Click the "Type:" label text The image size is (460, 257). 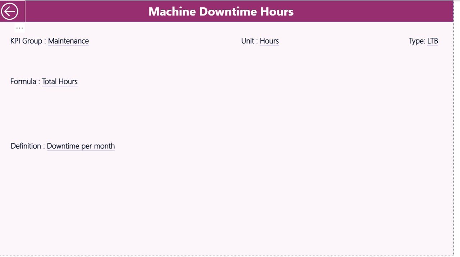click(417, 41)
